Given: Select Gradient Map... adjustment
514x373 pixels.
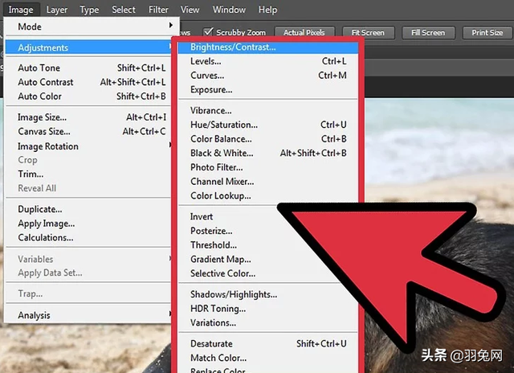Looking at the screenshot, I should pos(221,260).
